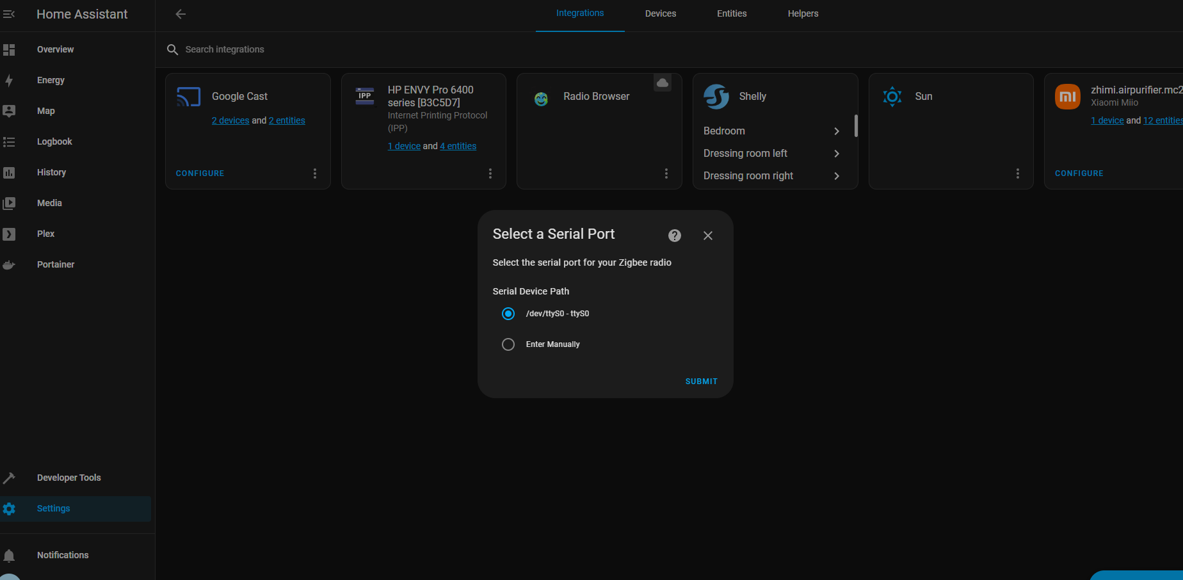Choose Enter Manually for the serial path
1183x580 pixels.
[x=508, y=344]
